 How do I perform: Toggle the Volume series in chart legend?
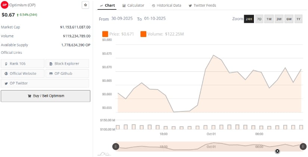click(143, 34)
